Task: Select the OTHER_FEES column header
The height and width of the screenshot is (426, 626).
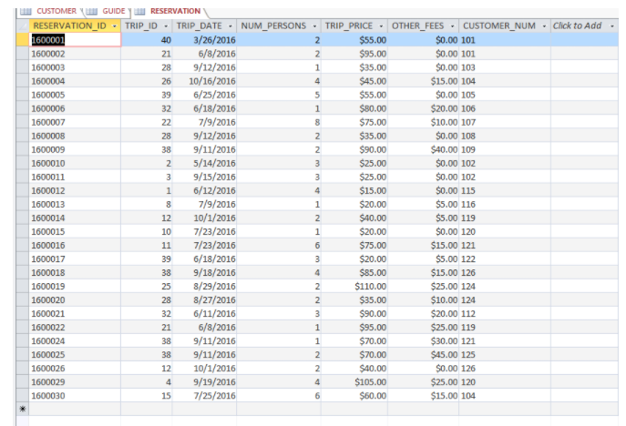Action: coord(423,25)
